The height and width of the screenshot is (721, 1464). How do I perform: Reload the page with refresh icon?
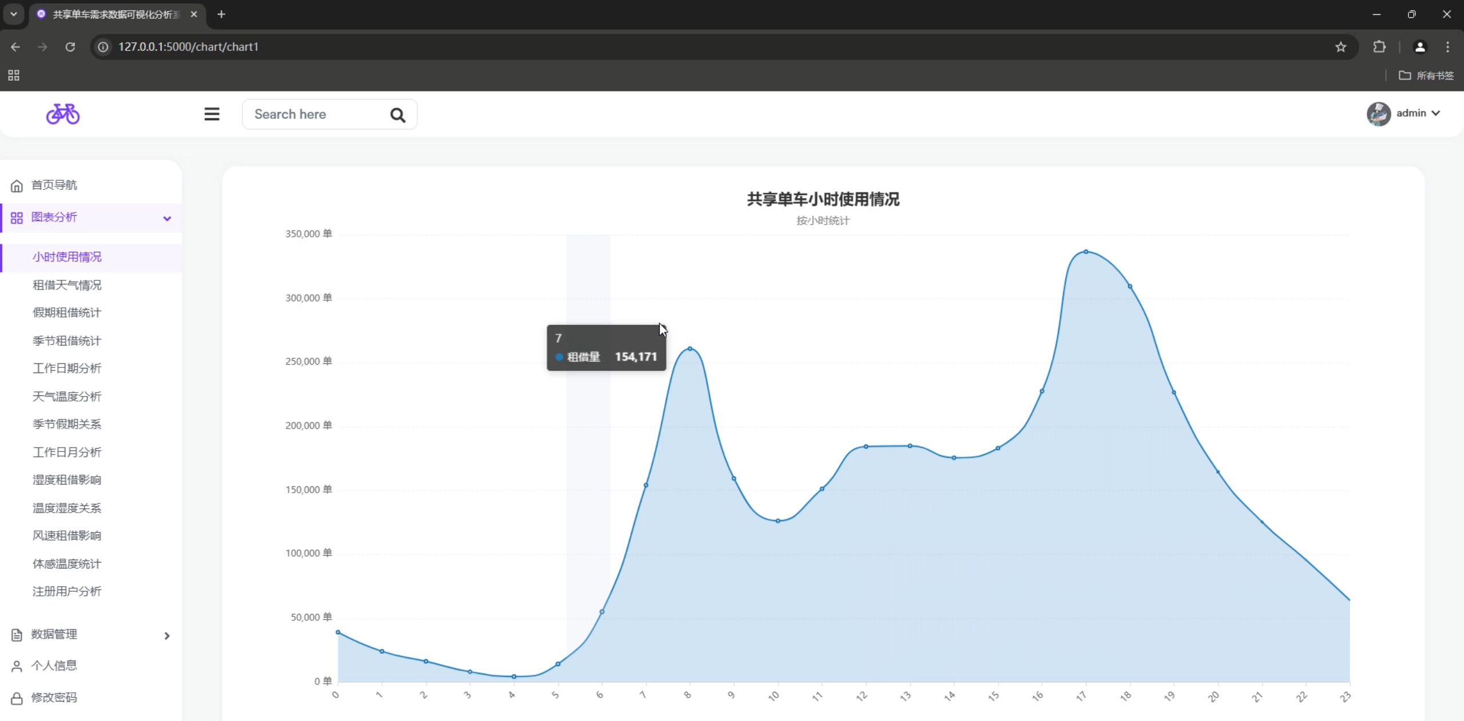pyautogui.click(x=70, y=47)
